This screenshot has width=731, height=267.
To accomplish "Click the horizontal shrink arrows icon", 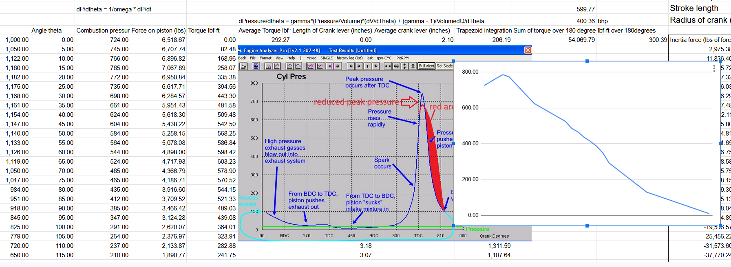I will pyautogui.click(x=388, y=66).
